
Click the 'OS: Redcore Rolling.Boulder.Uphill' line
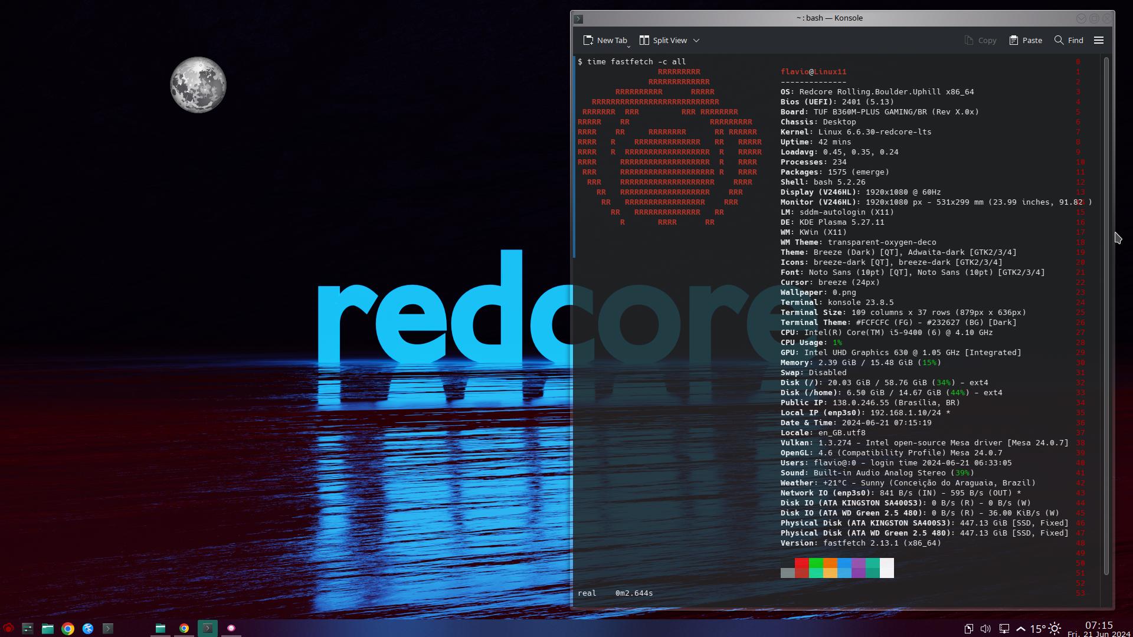[x=877, y=91]
